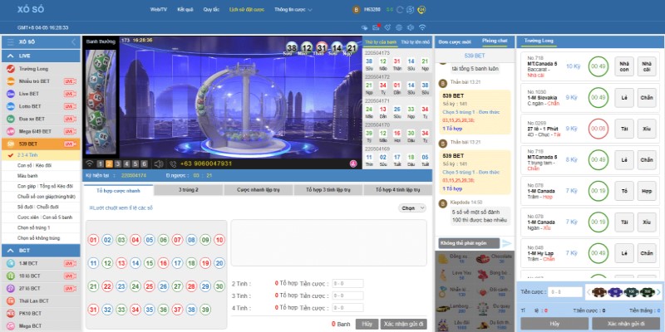Image resolution: width=665 pixels, height=332 pixels.
Task: Switch to the Đơn cược mới tab
Action: click(x=455, y=41)
